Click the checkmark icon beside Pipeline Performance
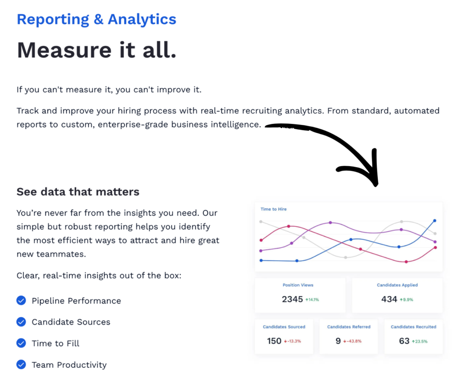Viewport: 470px width, 382px height. [21, 300]
